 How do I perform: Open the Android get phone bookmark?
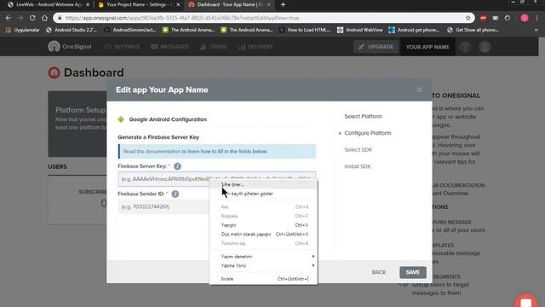(414, 30)
